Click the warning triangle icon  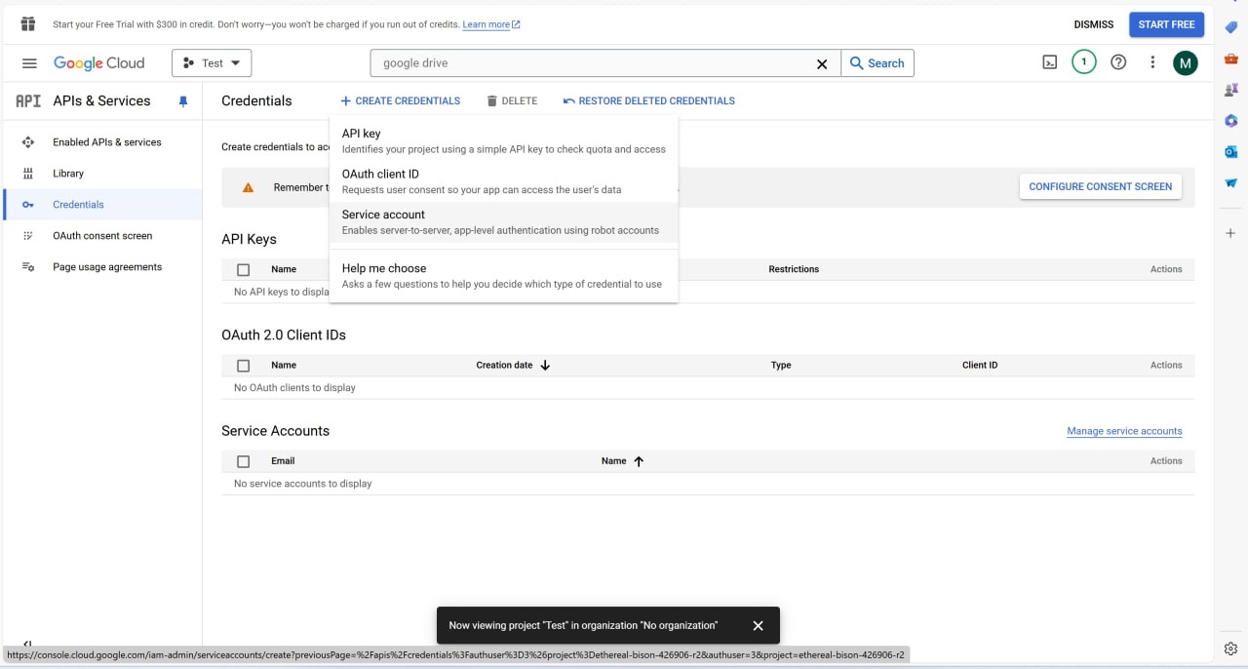pyautogui.click(x=248, y=187)
